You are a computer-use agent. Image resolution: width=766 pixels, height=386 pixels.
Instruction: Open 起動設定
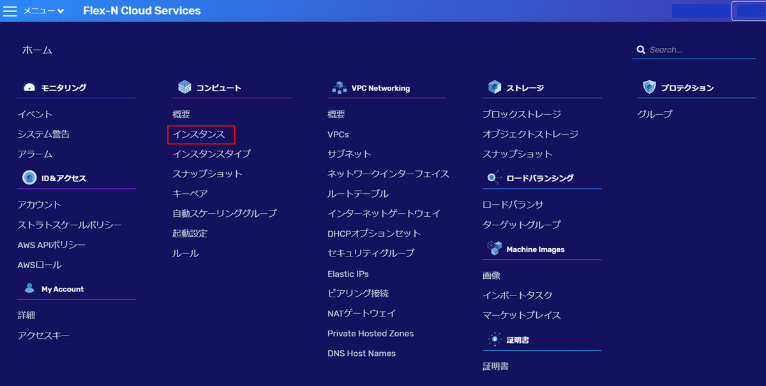190,234
